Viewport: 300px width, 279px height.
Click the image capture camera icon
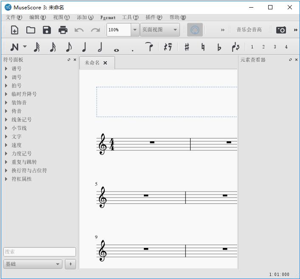281,30
